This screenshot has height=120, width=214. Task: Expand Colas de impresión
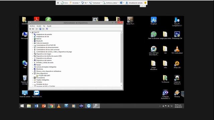pyautogui.click(x=33, y=43)
